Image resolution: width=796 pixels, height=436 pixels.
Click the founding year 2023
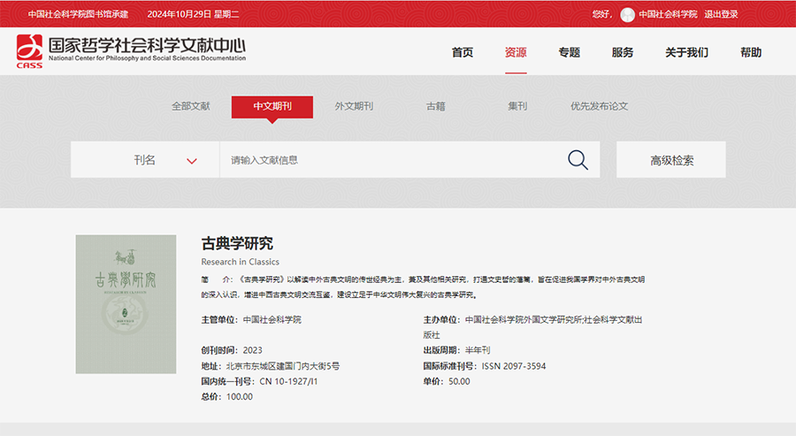pos(252,350)
